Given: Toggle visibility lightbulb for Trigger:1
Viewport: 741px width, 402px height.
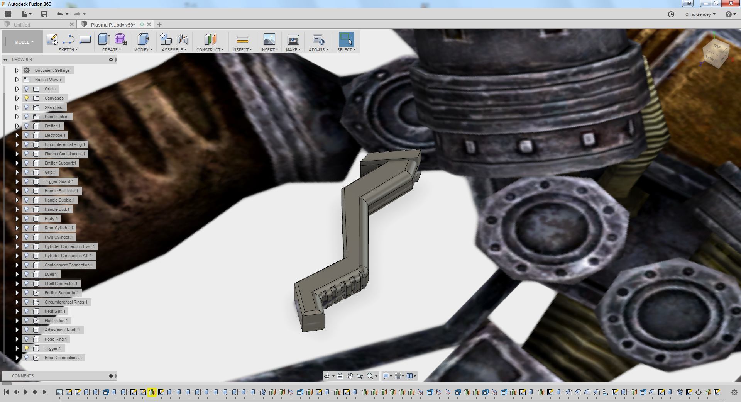Looking at the screenshot, I should coord(27,348).
